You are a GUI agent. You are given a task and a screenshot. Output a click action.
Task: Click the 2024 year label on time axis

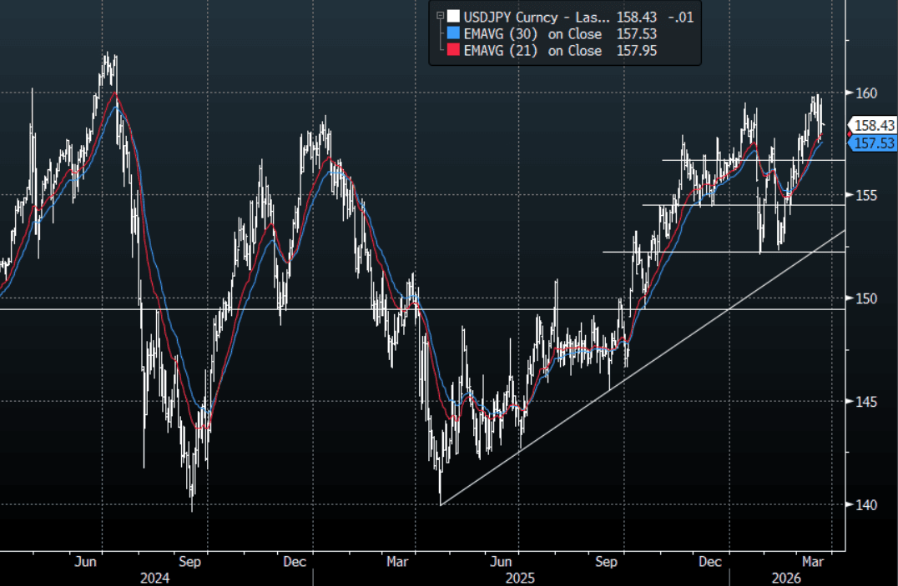[x=154, y=578]
